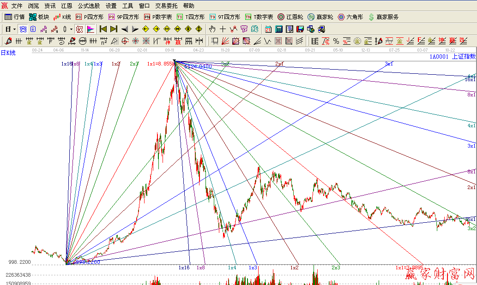Image resolution: width=477 pixels, height=285 pixels.
Task: Activate the crosshair cursor tool
Action: pyautogui.click(x=223, y=29)
